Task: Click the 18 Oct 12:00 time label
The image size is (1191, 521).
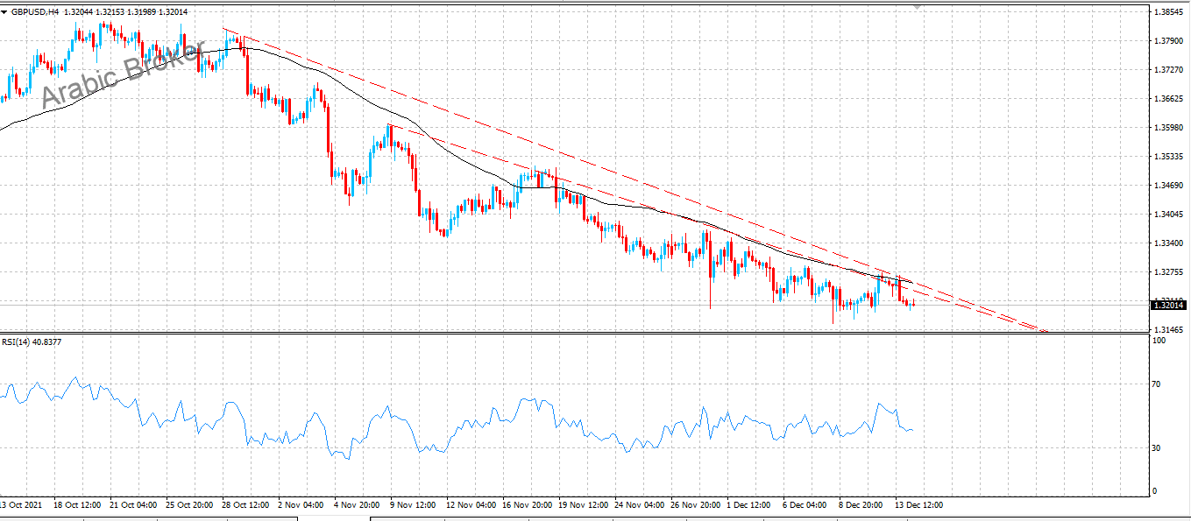Action: 79,505
